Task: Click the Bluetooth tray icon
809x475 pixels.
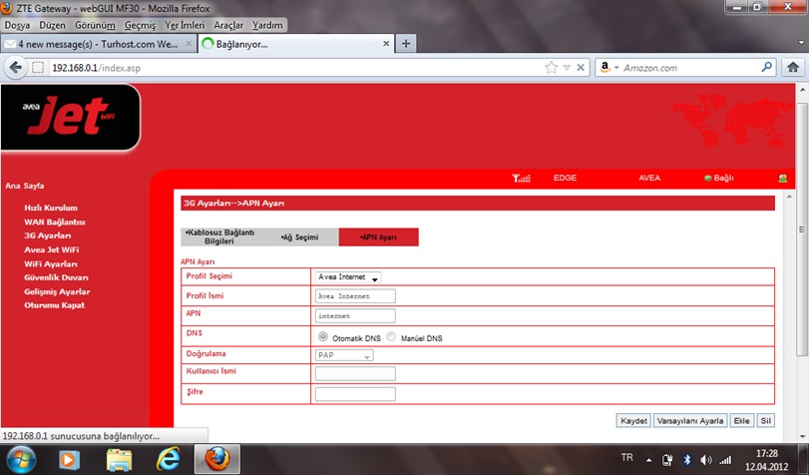Action: coord(686,459)
